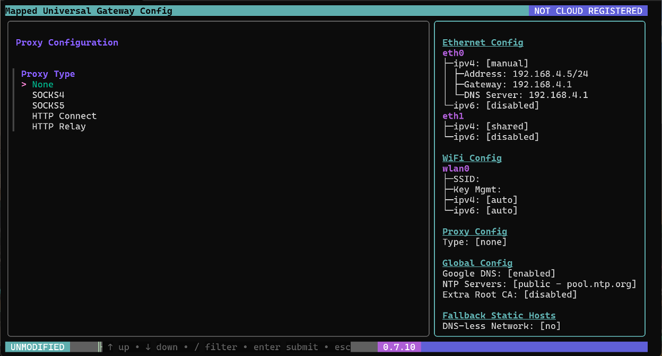Click the Mapped Universal Gateway Config title

click(x=89, y=11)
